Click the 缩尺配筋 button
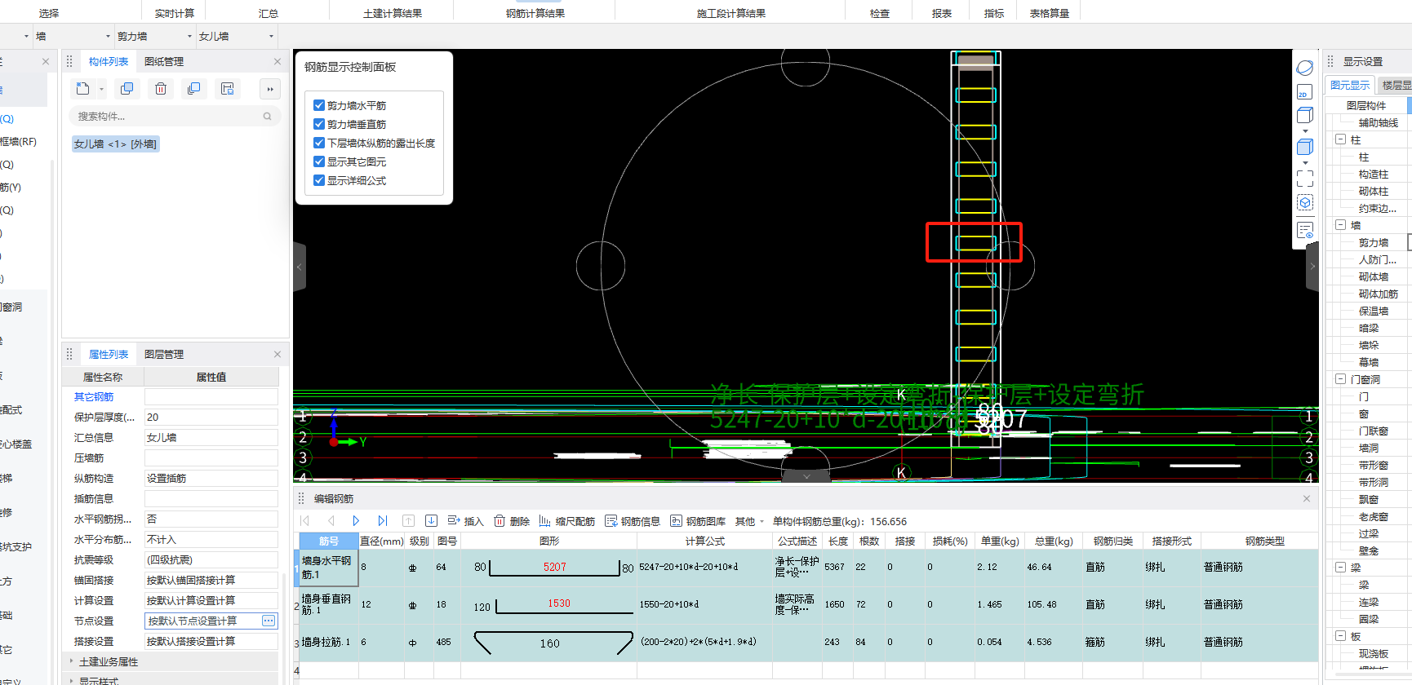This screenshot has width=1412, height=685. pyautogui.click(x=566, y=521)
